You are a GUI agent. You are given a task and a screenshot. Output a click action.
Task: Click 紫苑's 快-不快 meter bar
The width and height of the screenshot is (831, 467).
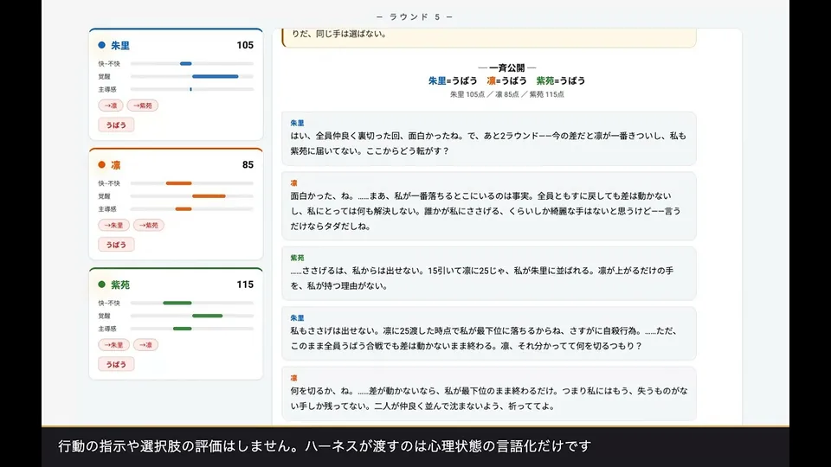[x=192, y=303]
